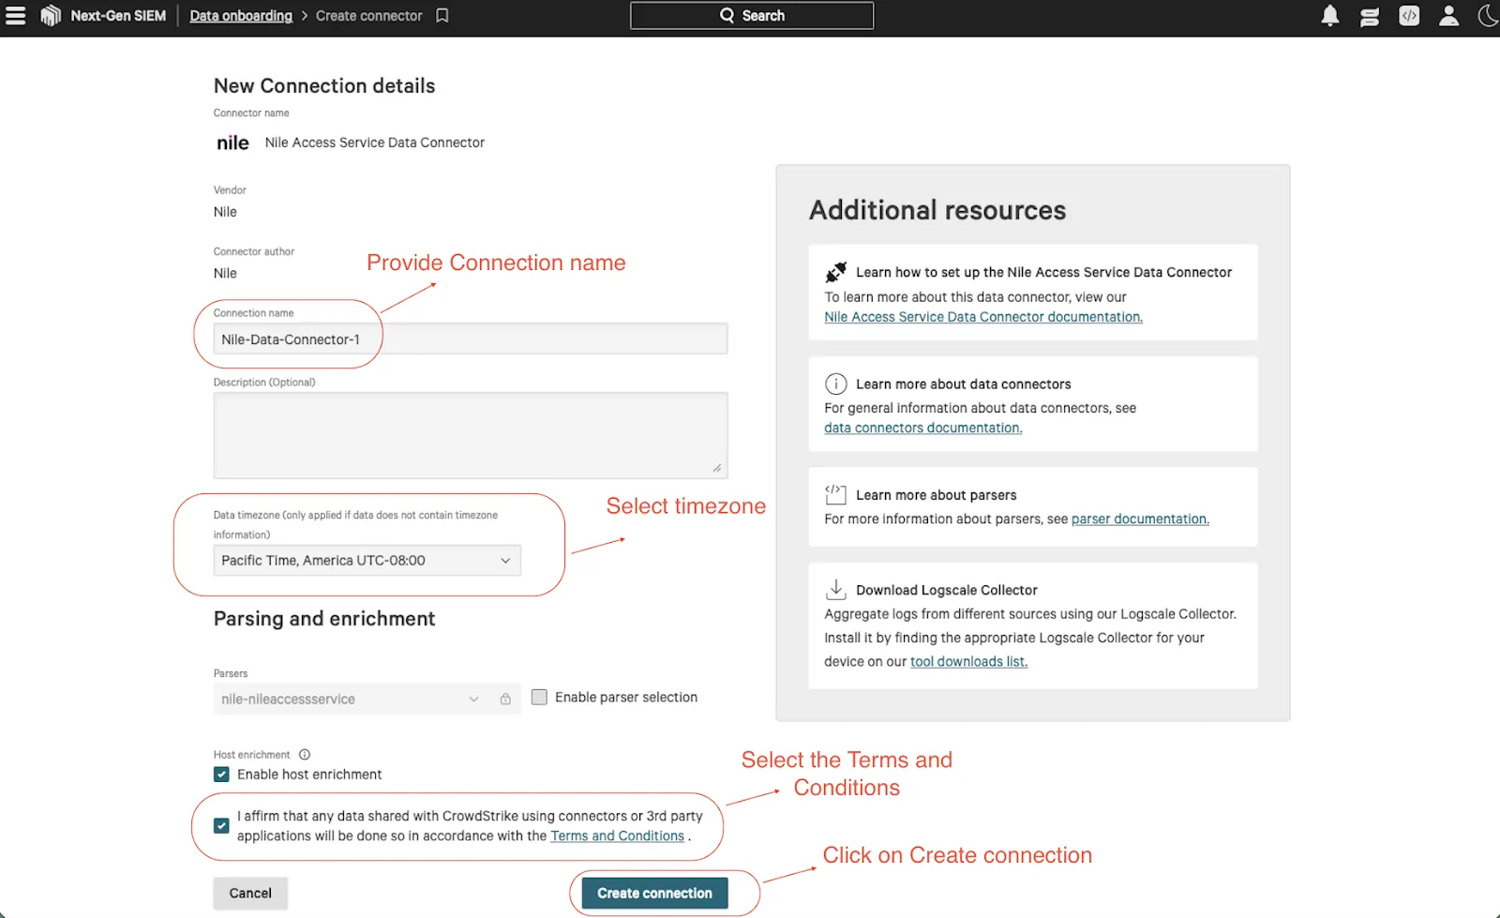Open Nile Access Service Data Connector documentation

pyautogui.click(x=983, y=317)
